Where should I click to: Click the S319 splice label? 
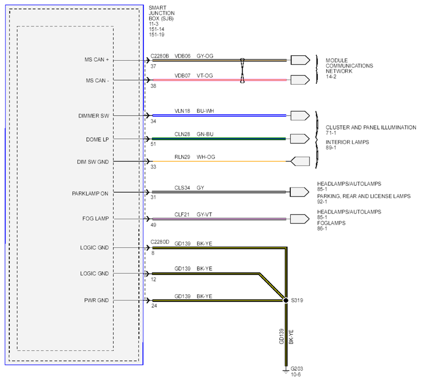click(297, 300)
